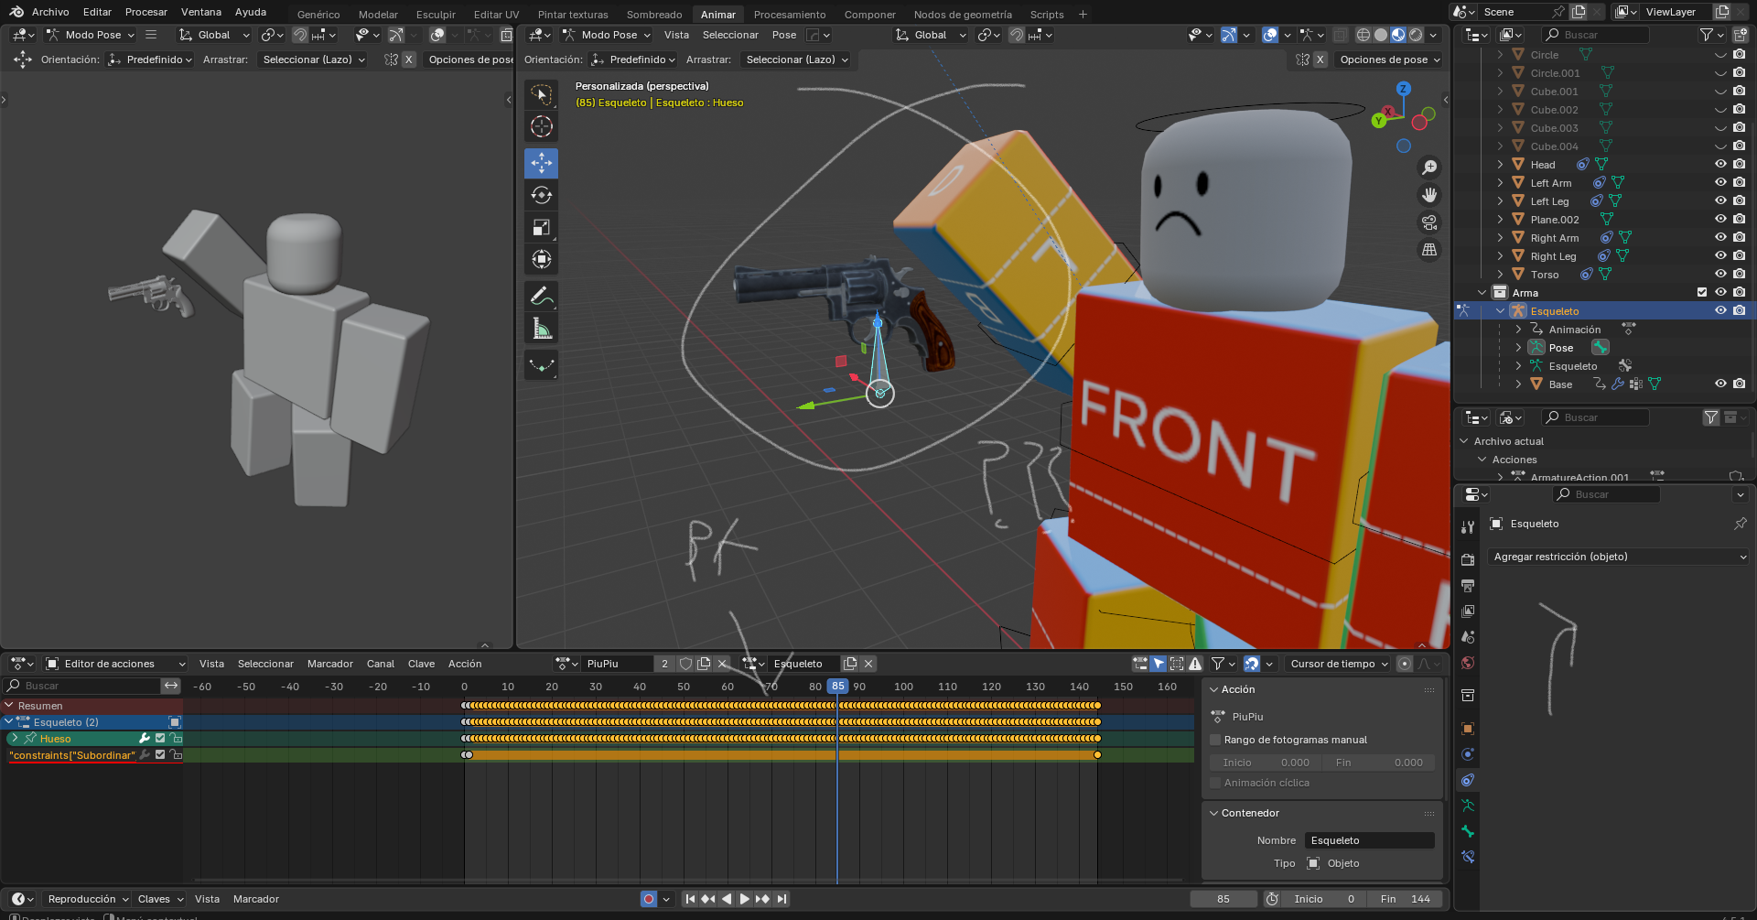Jump to the first frame

click(690, 899)
